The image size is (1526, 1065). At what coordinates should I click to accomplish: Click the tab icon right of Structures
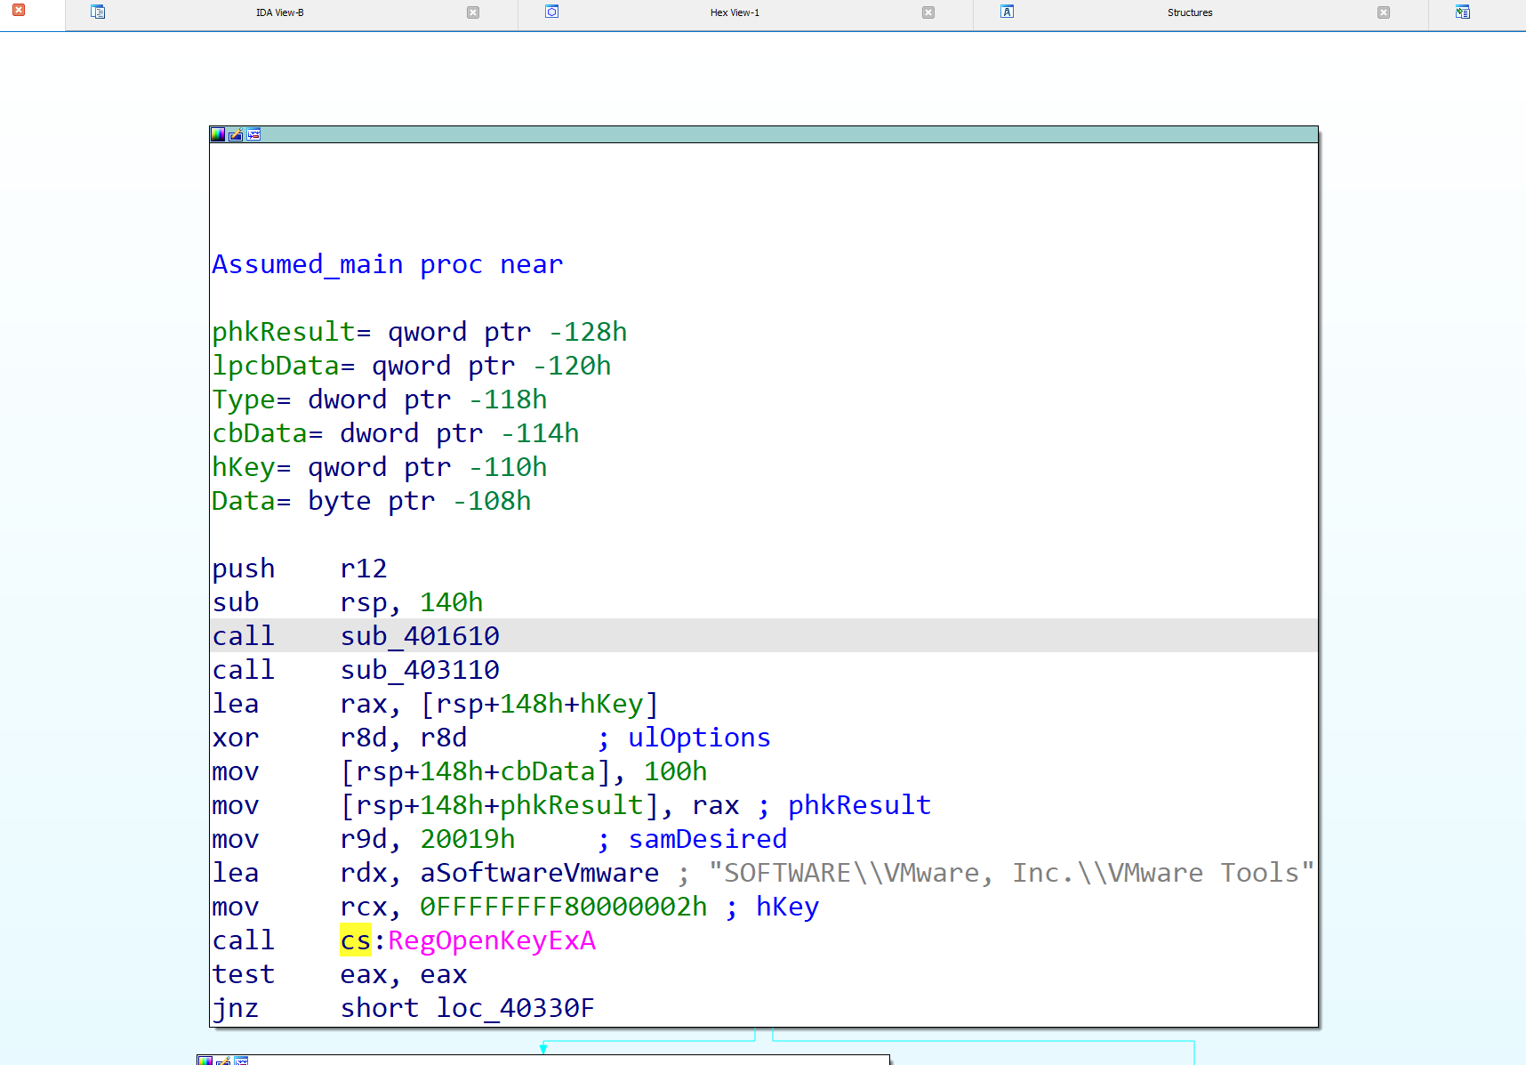[1463, 12]
